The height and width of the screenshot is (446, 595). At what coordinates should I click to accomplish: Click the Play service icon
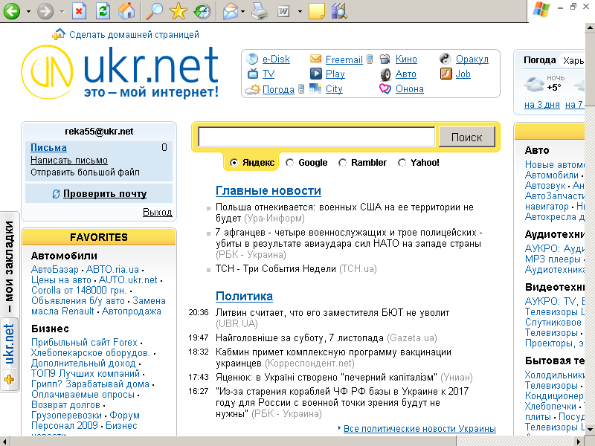(315, 73)
